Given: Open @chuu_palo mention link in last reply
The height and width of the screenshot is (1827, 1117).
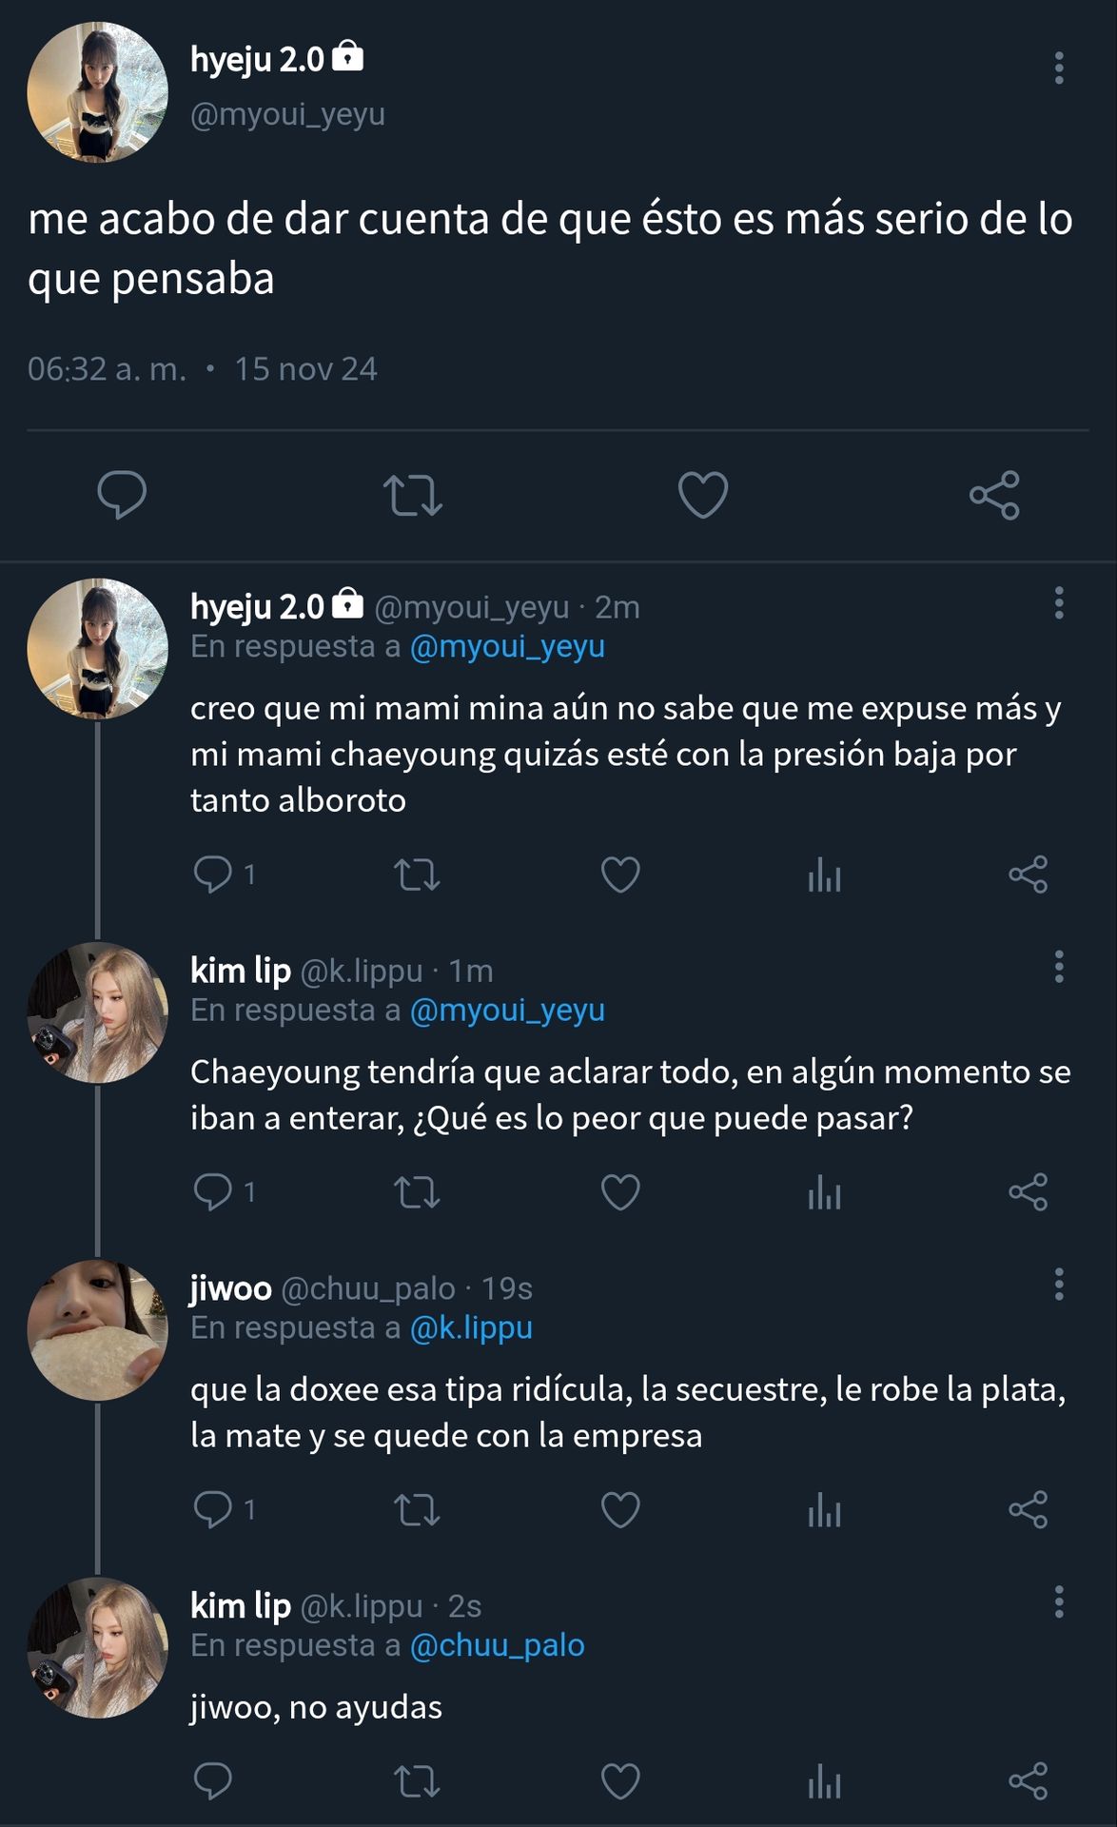Looking at the screenshot, I should click(497, 1645).
